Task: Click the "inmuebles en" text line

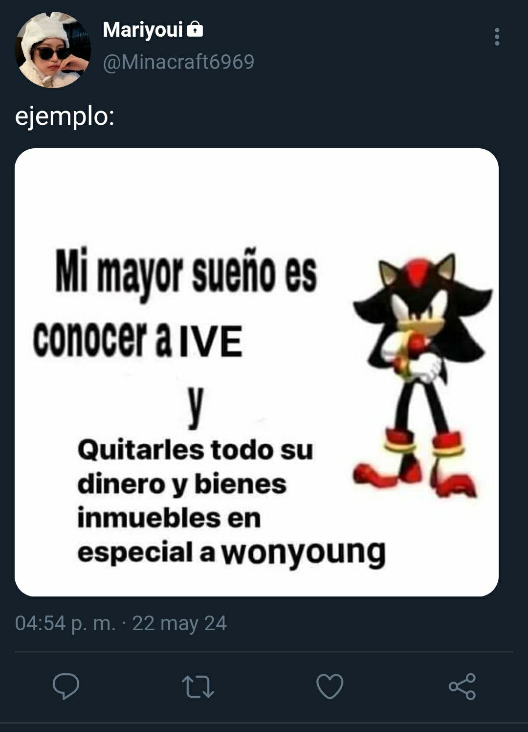Action: pos(169,518)
